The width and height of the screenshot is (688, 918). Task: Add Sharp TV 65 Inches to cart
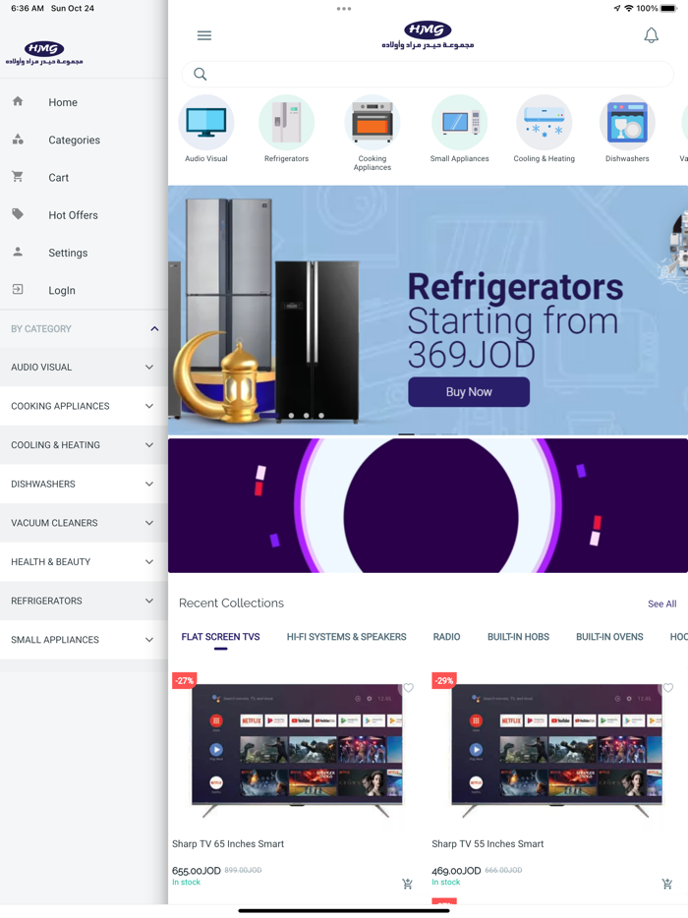[408, 884]
